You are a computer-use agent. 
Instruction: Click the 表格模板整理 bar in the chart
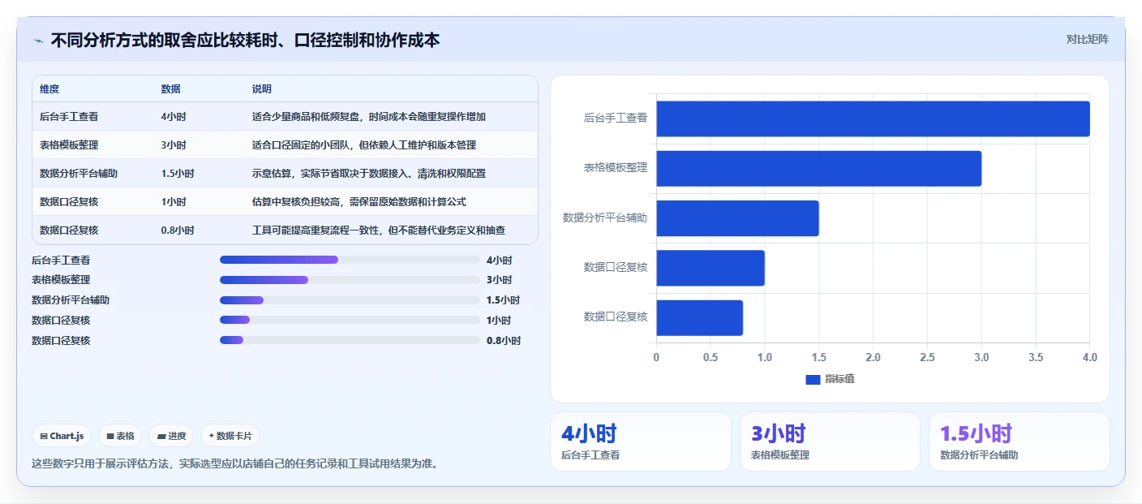[818, 169]
